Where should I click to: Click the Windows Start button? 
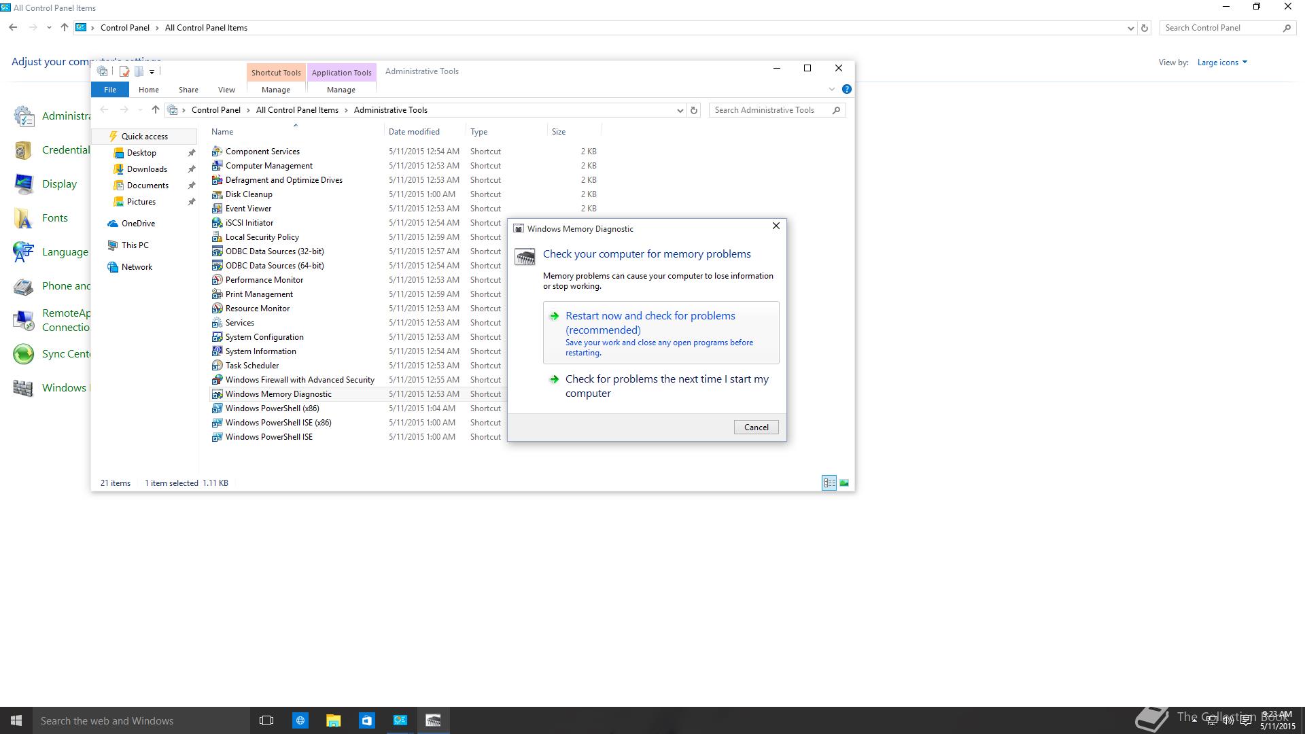(16, 720)
